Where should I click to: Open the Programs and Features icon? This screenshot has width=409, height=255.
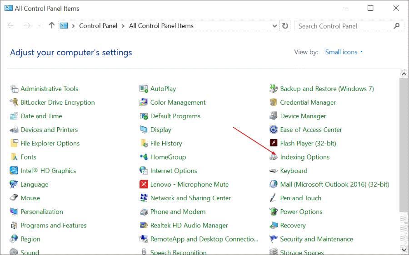pos(14,226)
